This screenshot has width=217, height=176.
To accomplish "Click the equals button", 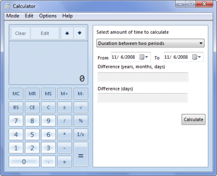I will 81,154.
